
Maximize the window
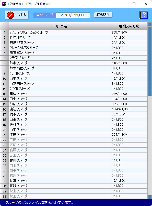(x=134, y=4)
